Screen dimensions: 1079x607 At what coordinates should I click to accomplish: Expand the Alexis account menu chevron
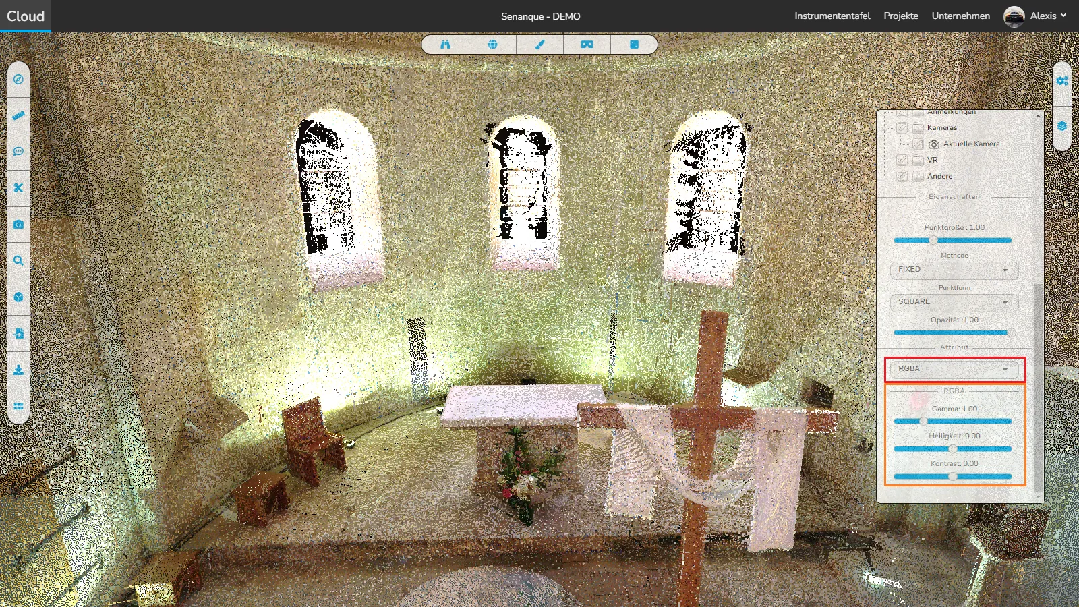[x=1063, y=16]
